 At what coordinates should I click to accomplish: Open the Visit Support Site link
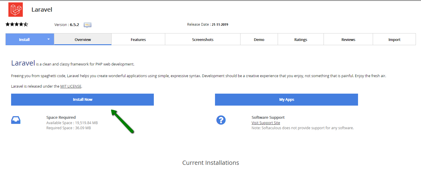[266, 123]
